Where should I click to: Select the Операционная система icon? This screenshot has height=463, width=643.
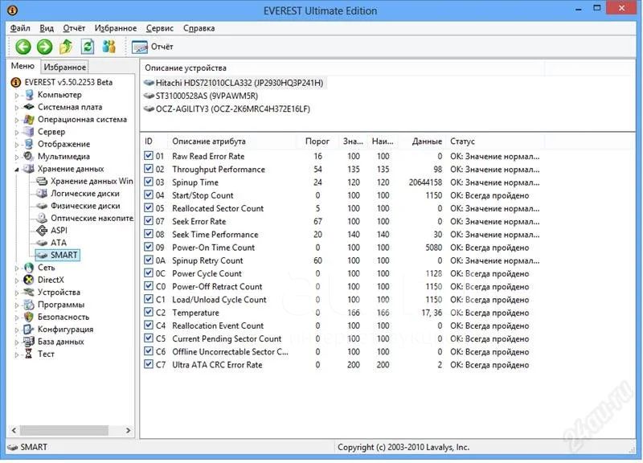coord(29,119)
